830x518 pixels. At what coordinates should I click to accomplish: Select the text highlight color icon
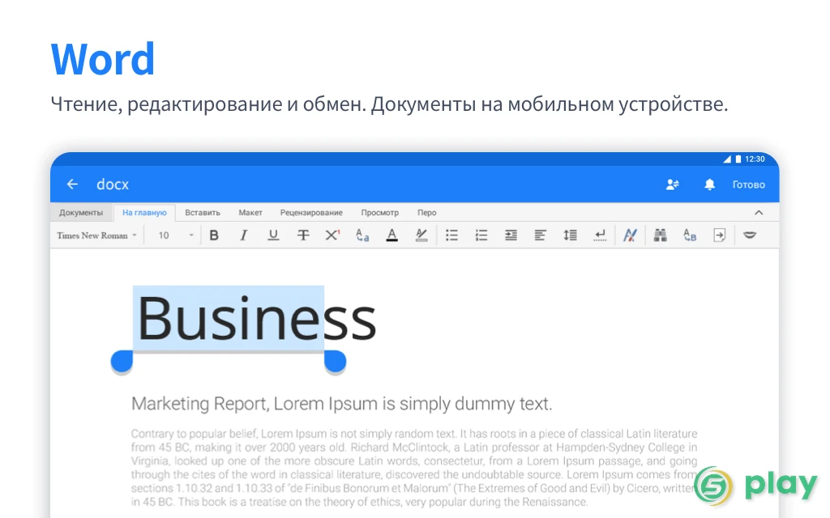tap(421, 236)
